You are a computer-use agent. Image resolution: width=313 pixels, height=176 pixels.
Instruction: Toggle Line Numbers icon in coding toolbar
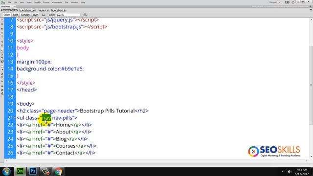click(2, 51)
